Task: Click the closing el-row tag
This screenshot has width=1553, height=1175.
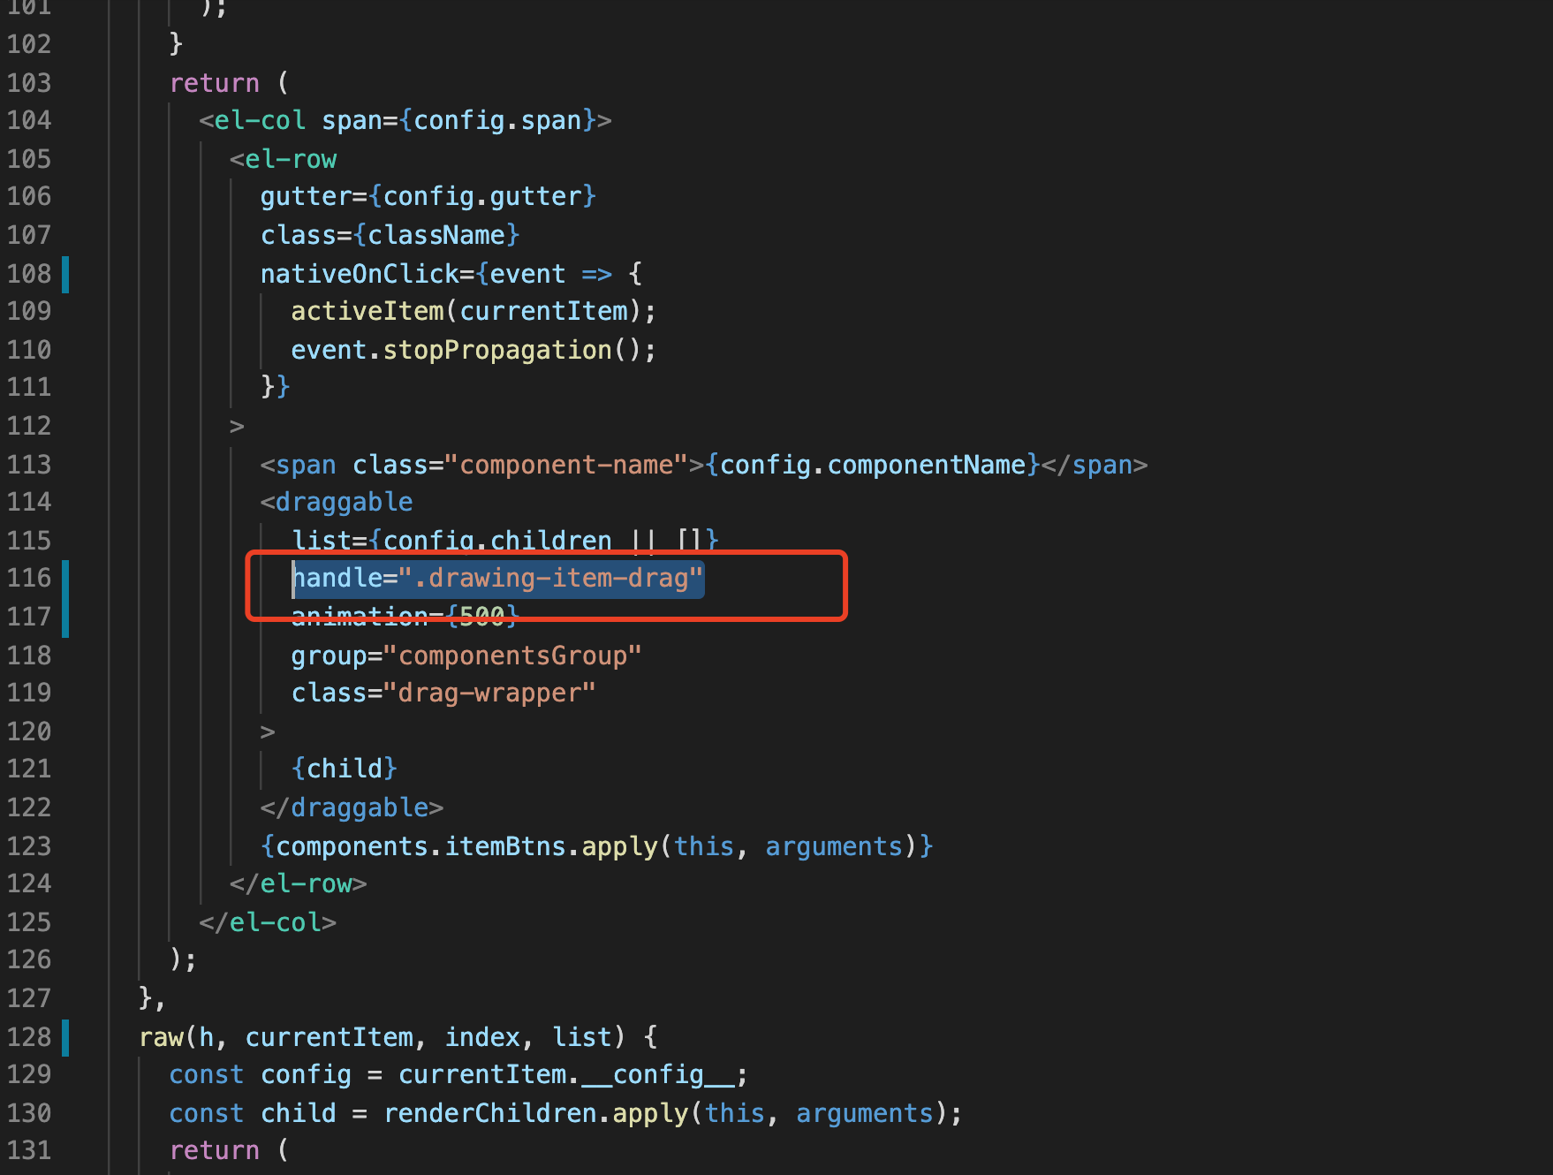Action: (299, 883)
